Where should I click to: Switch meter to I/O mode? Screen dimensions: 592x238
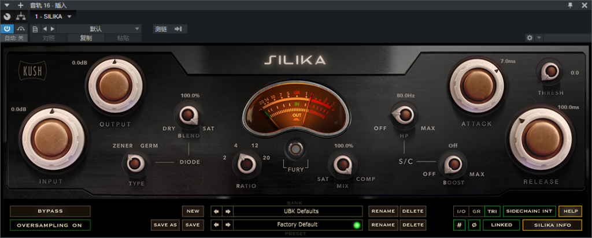tap(461, 211)
